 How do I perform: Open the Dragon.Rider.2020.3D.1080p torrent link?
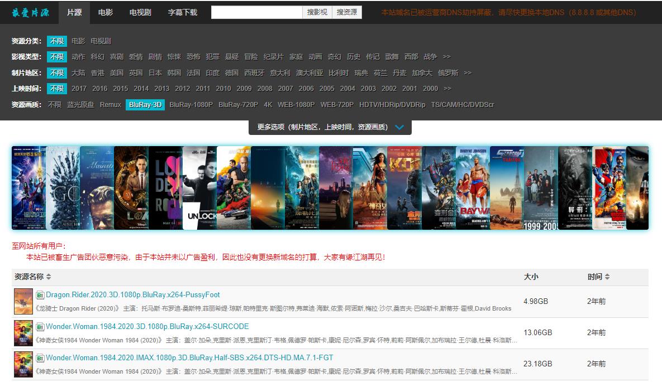coord(133,294)
